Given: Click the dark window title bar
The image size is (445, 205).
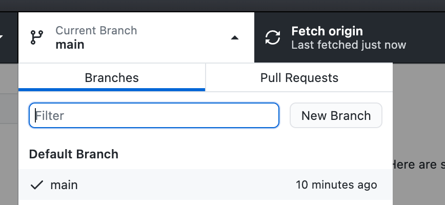Looking at the screenshot, I should tap(222, 5).
